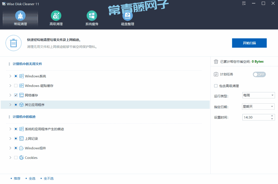The image size is (278, 184).
Task: Click the saved-space trash icon
Action: [x=216, y=62]
